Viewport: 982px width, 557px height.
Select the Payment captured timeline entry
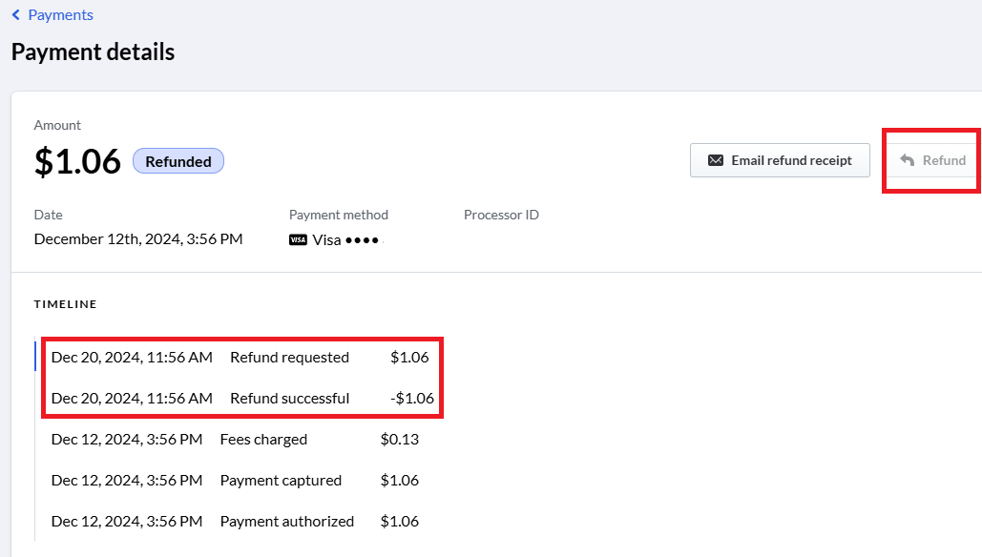tap(235, 481)
